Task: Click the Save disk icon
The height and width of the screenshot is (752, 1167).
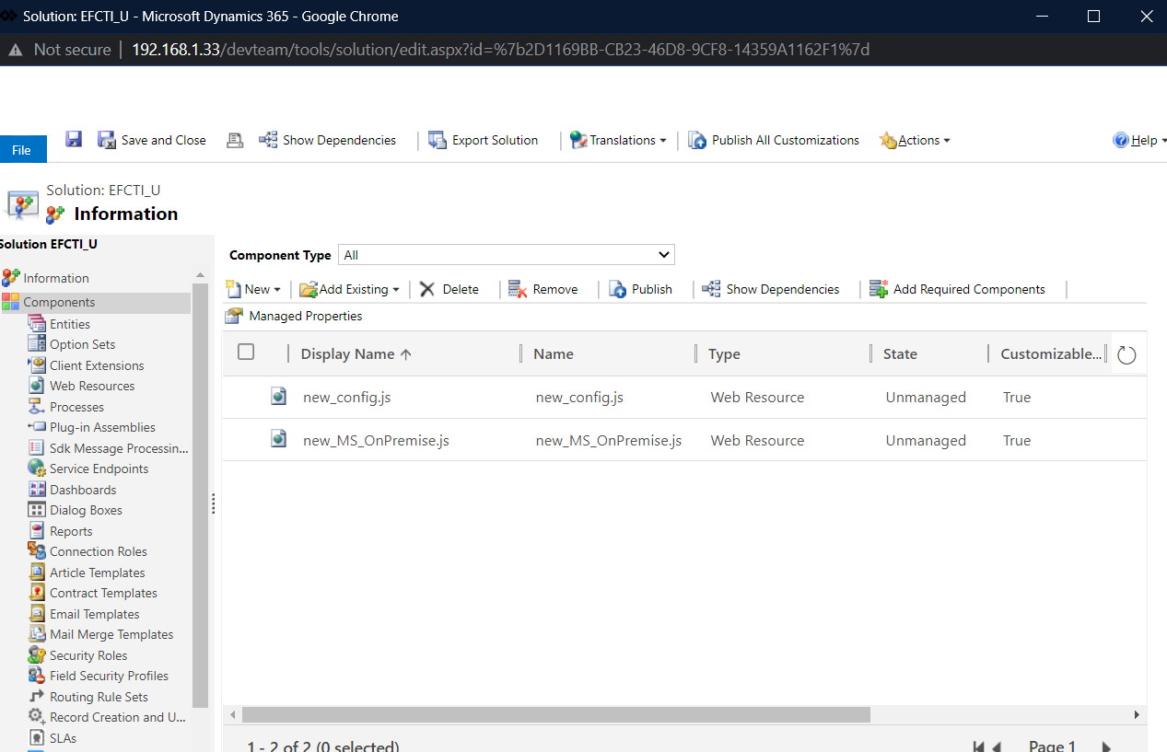Action: (75, 139)
